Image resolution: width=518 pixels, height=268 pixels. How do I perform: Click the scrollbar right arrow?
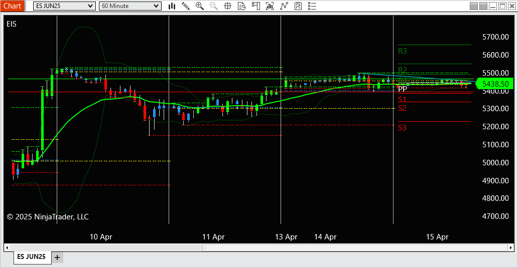click(x=511, y=247)
